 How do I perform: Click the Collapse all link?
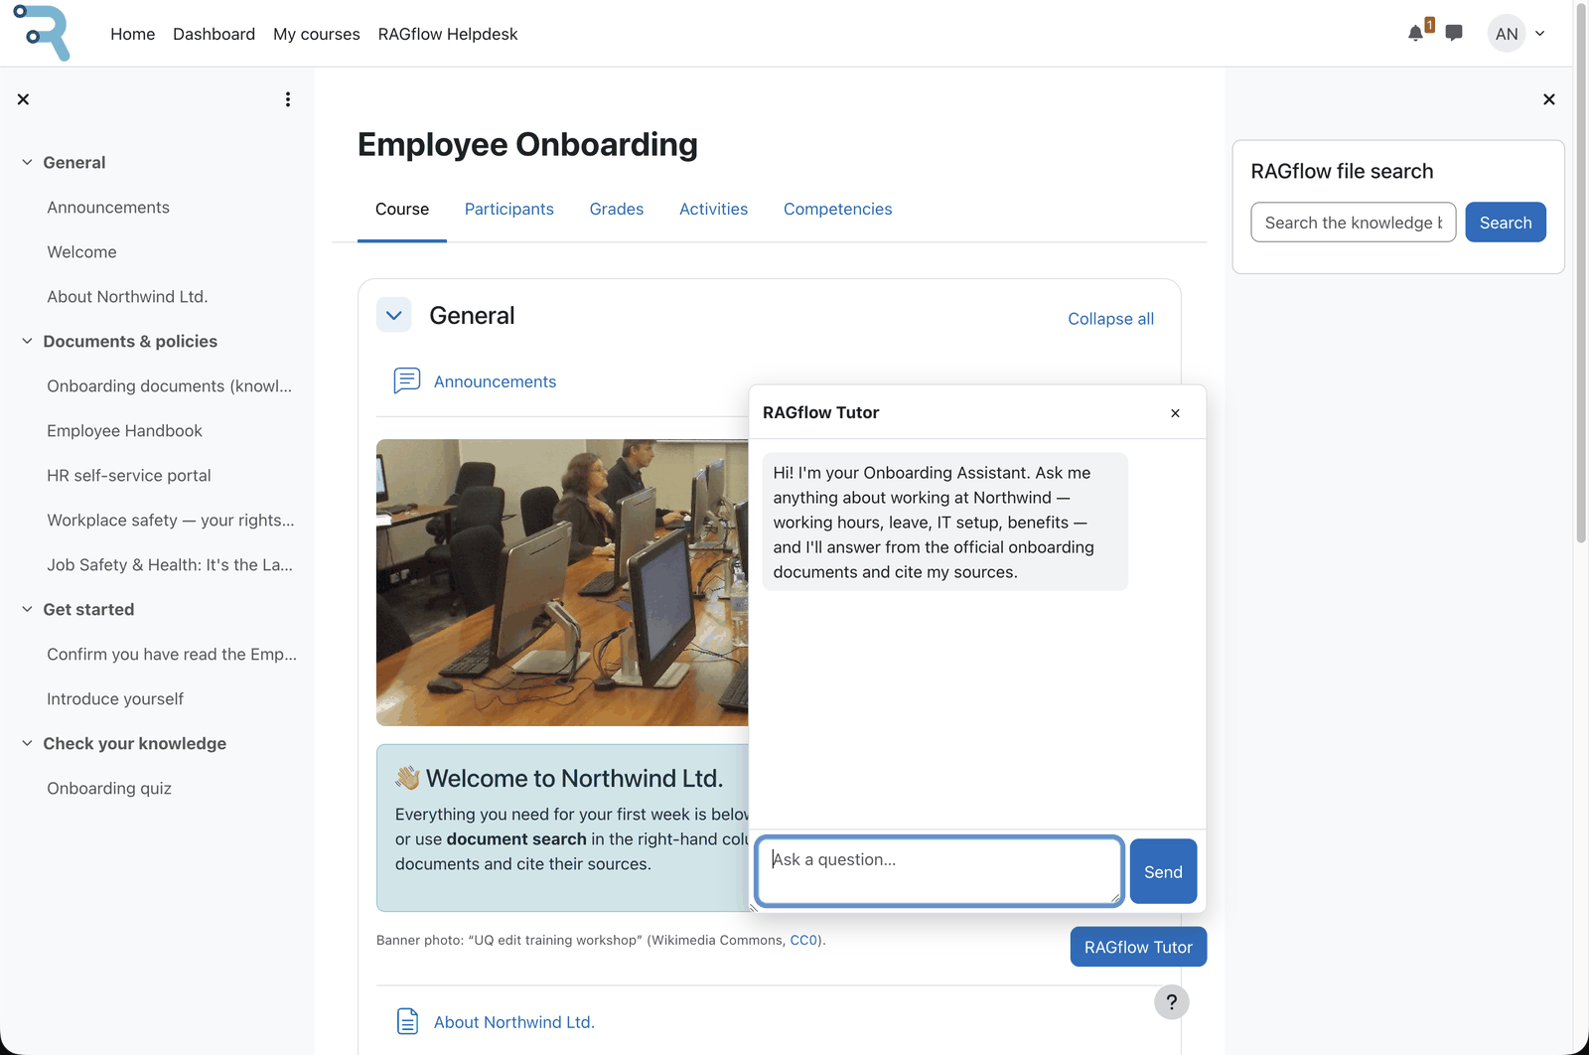[x=1110, y=319]
